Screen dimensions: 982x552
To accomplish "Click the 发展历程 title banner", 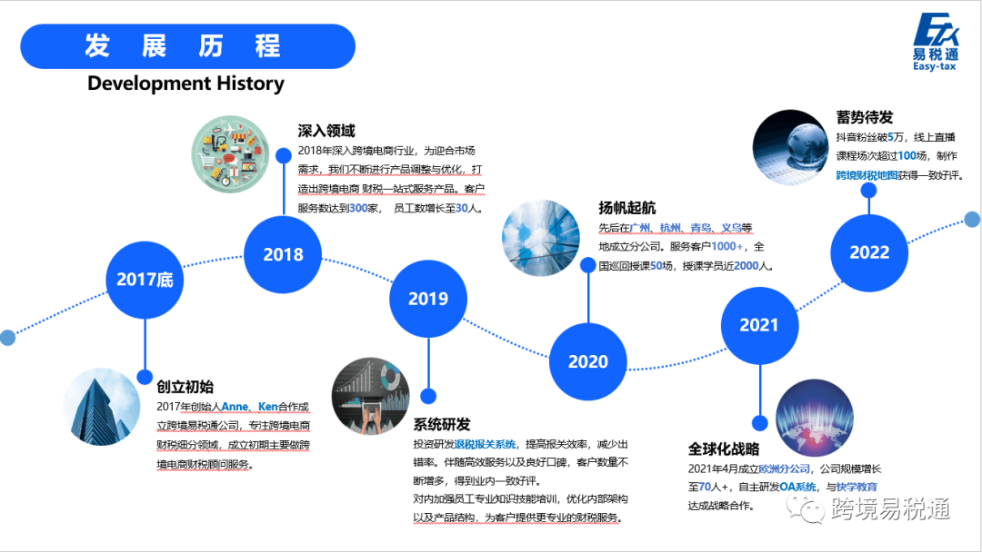I will [186, 44].
